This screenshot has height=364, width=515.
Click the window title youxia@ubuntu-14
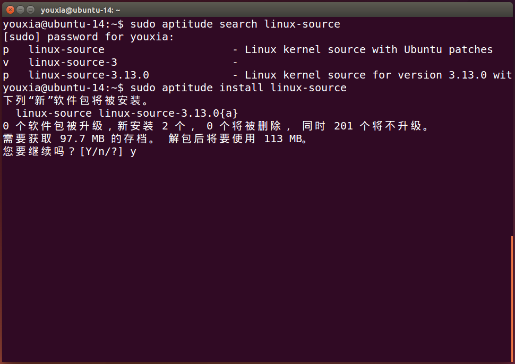(x=81, y=10)
